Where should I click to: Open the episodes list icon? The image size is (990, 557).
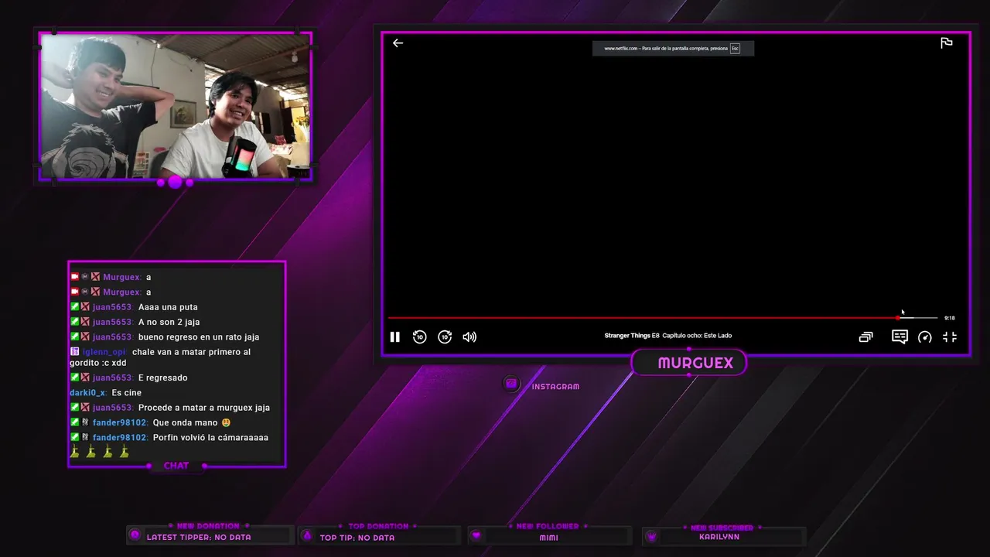point(865,337)
